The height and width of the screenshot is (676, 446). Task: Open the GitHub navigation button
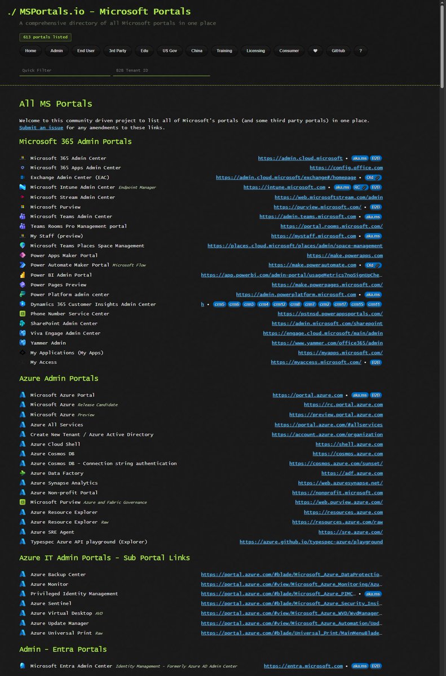tap(338, 51)
